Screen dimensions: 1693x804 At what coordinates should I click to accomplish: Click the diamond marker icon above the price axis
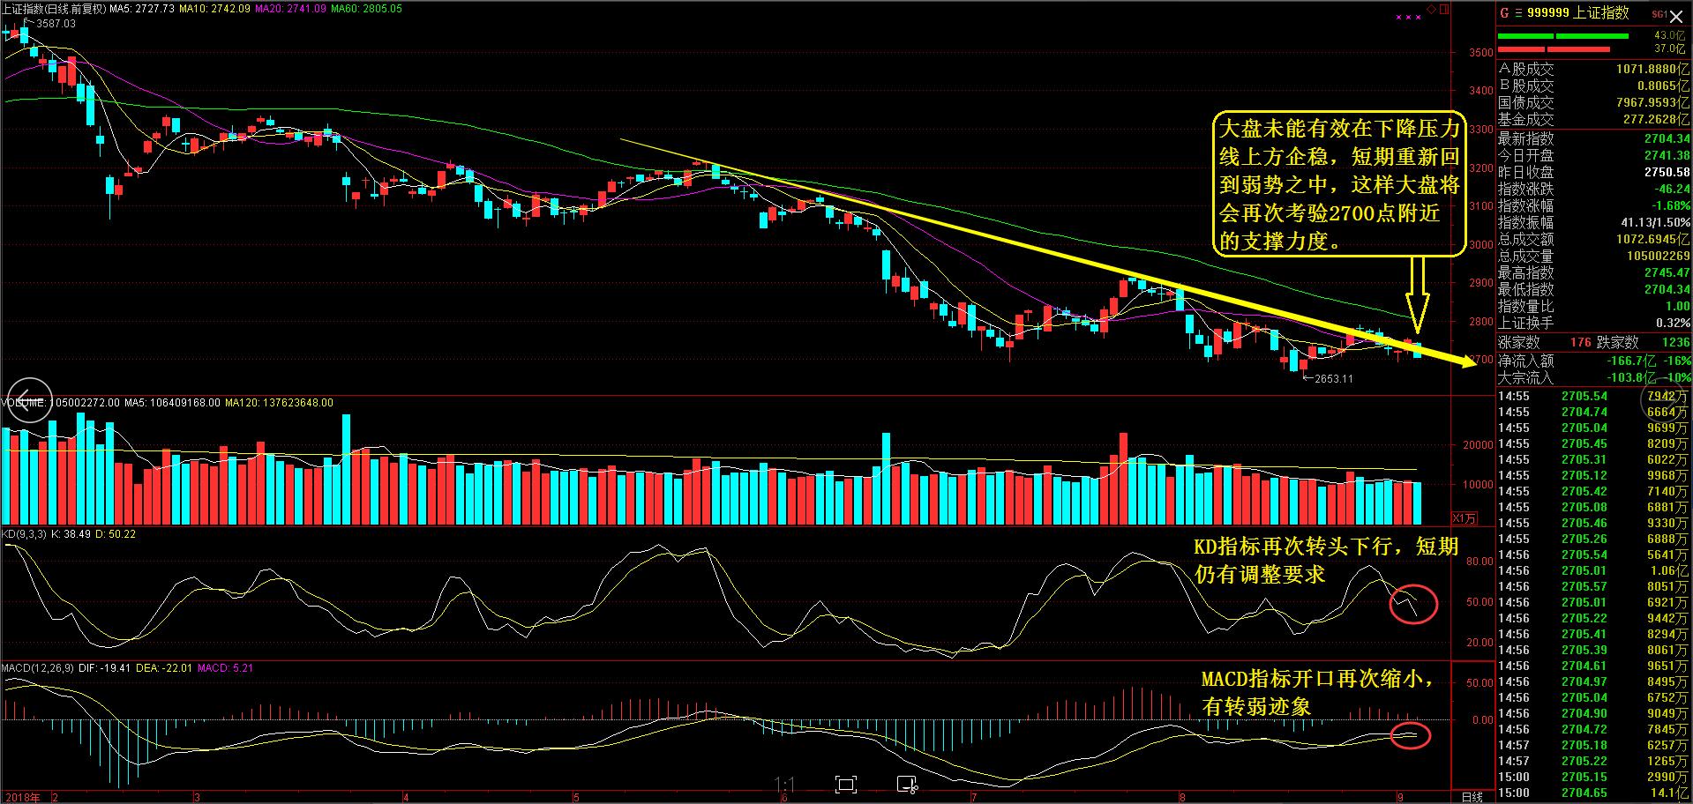click(1432, 11)
